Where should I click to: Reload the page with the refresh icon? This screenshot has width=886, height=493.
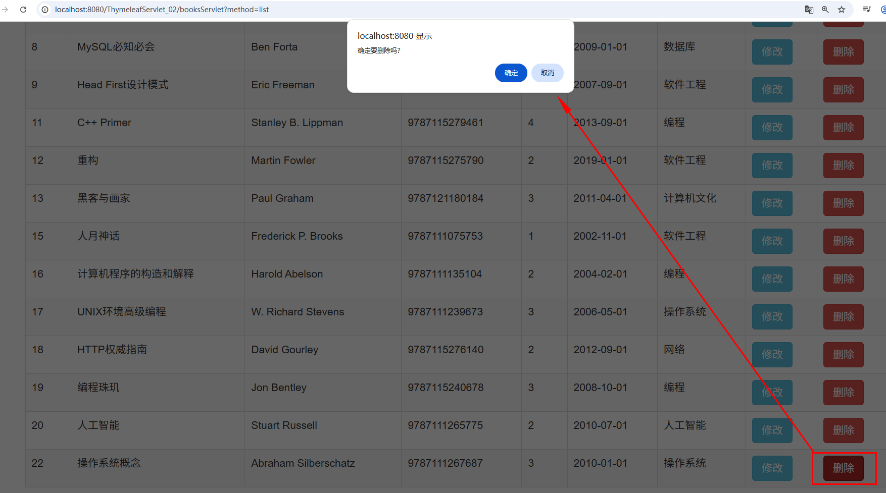point(23,10)
